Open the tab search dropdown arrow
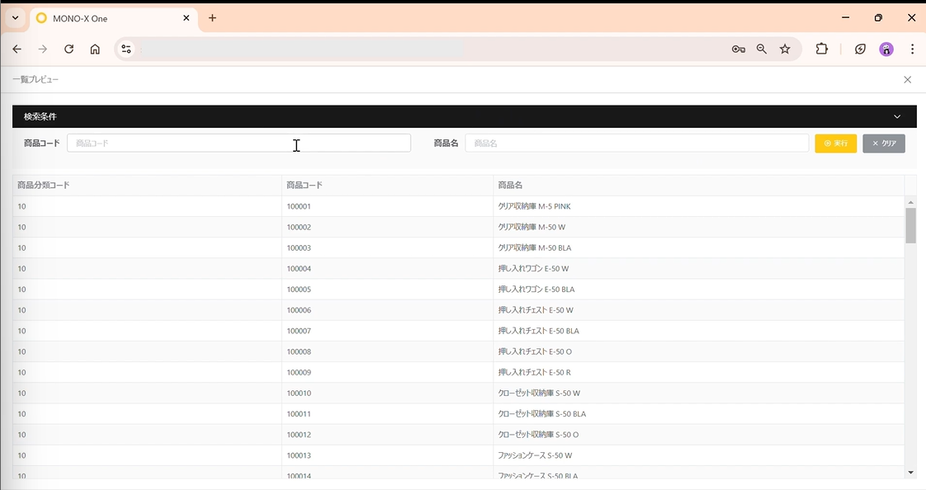The image size is (926, 490). (16, 17)
